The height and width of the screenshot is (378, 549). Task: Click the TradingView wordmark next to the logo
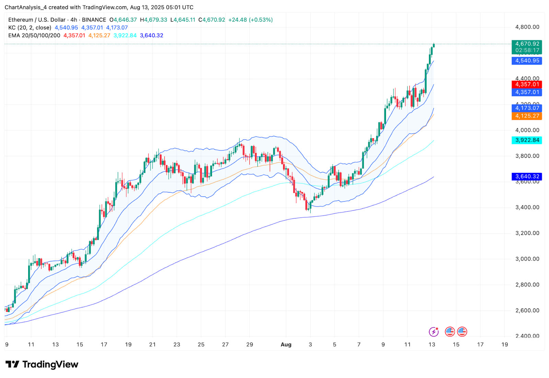50,365
